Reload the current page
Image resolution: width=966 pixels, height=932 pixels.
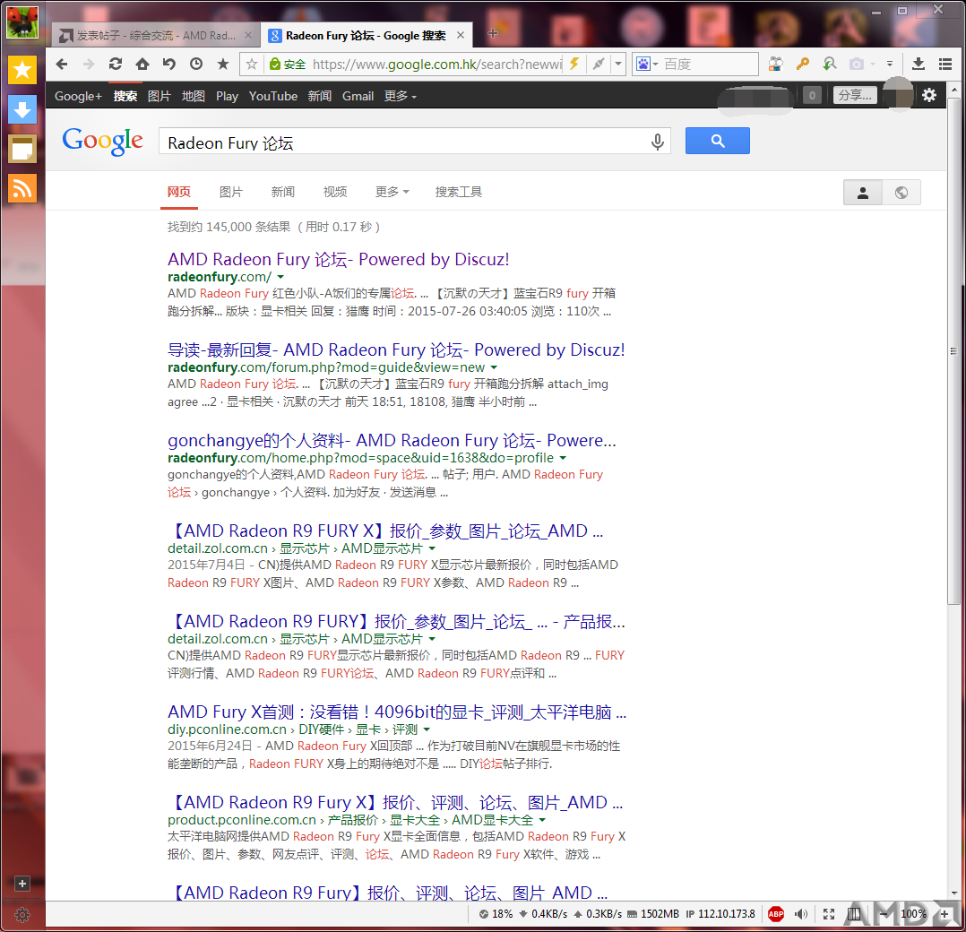[x=116, y=64]
